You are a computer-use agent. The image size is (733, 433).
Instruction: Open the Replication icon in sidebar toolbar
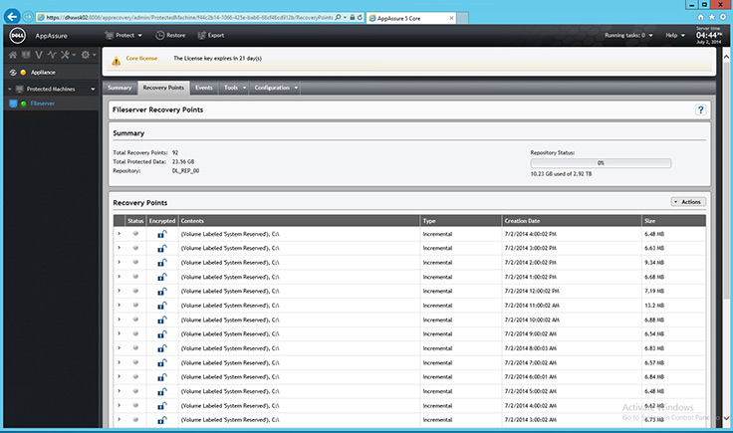coord(26,55)
